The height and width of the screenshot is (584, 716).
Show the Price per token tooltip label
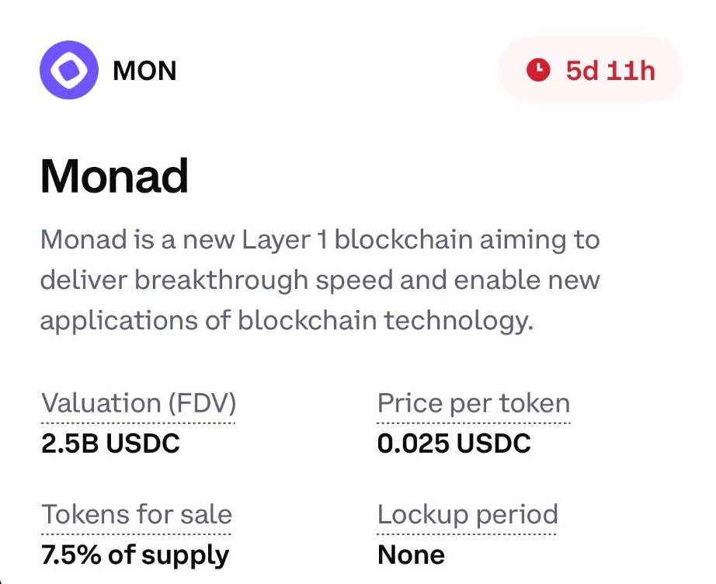tap(474, 404)
